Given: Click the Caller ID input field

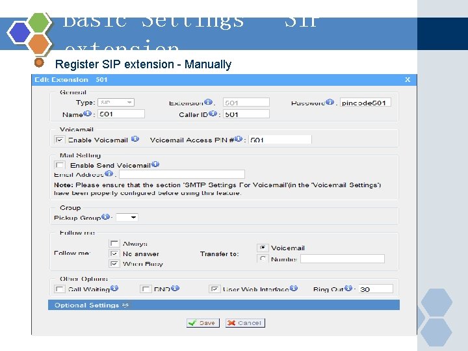Looking at the screenshot, I should (x=246, y=114).
